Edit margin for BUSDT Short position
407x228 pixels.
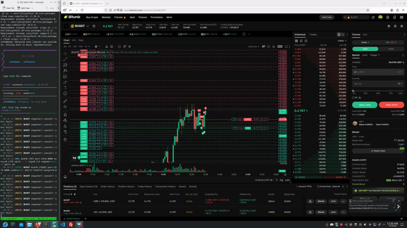(x=81, y=203)
